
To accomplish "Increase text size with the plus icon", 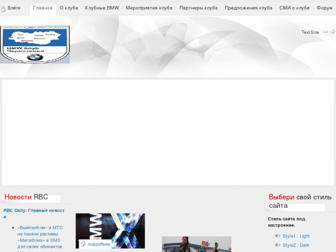I will click(x=333, y=32).
